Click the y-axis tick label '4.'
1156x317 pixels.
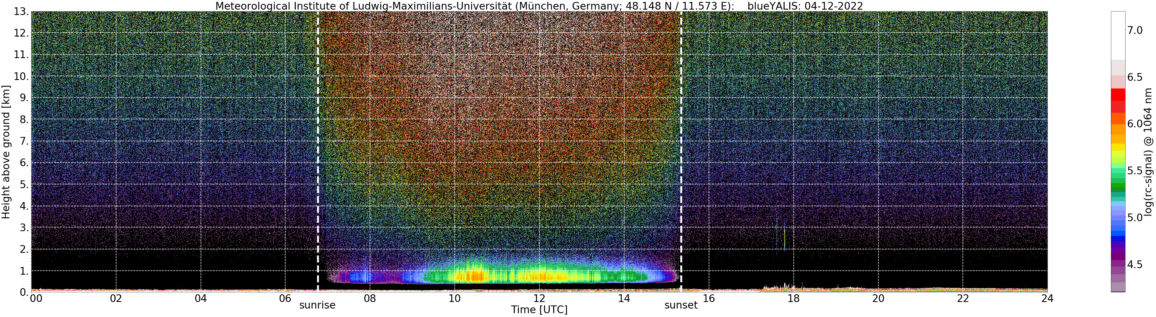23,206
